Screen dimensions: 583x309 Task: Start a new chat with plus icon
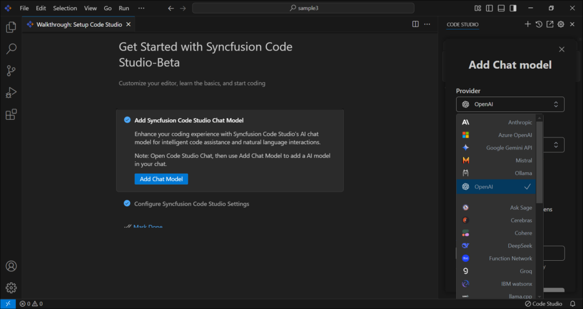(528, 24)
